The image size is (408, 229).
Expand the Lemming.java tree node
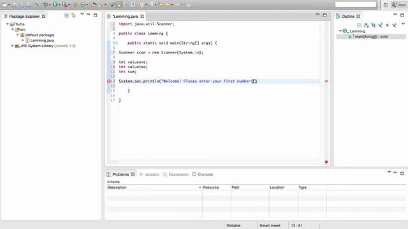pyautogui.click(x=23, y=40)
